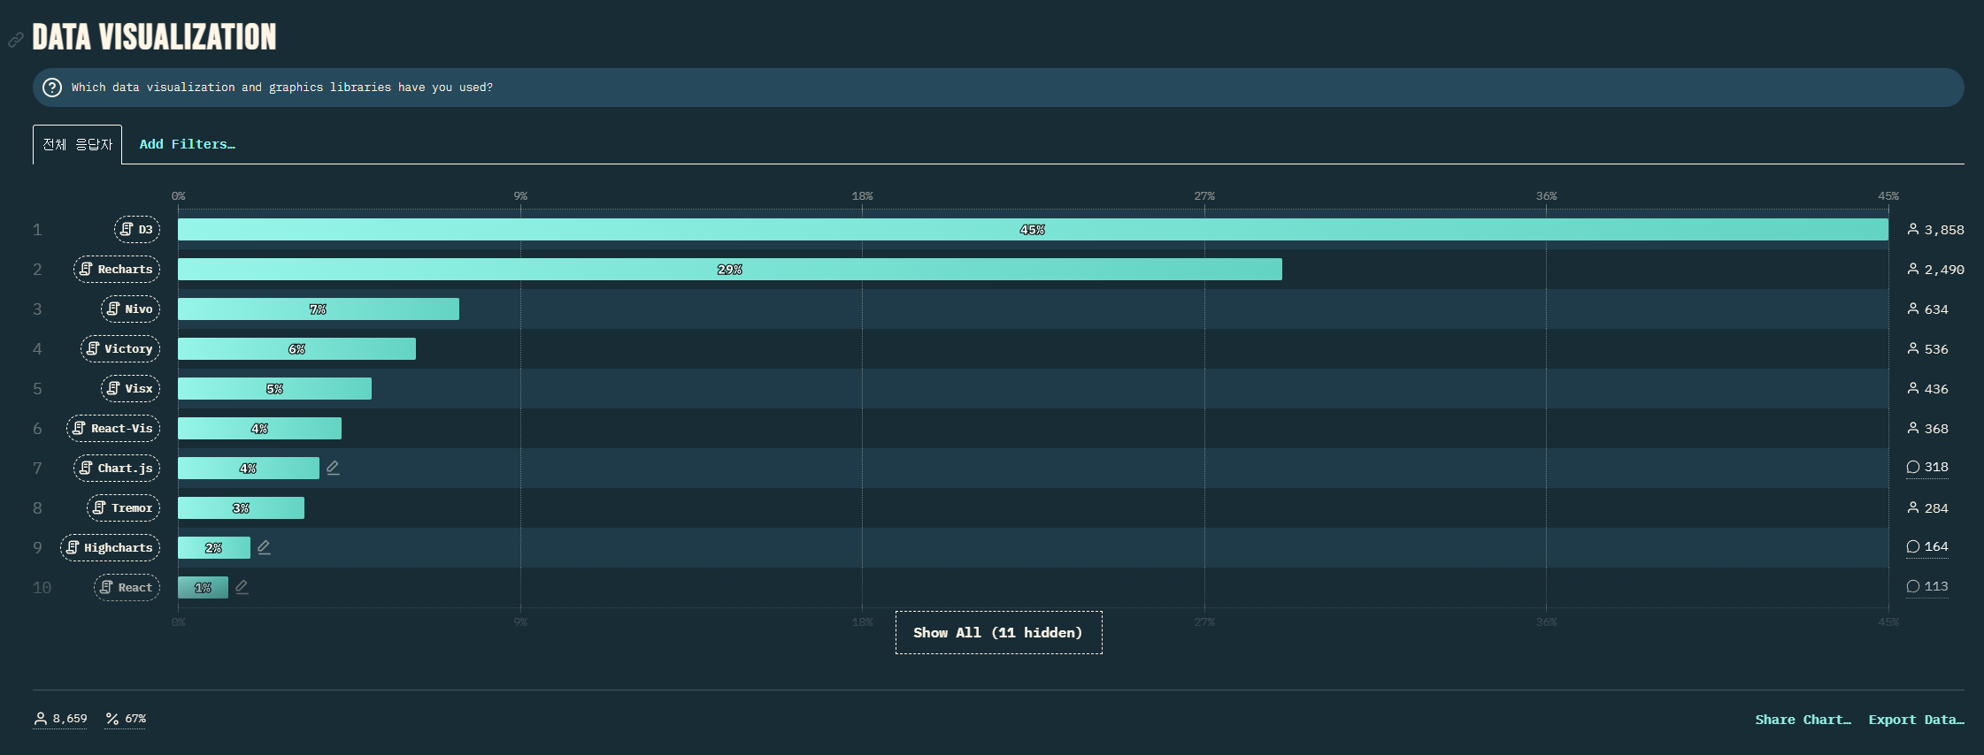Viewport: 1984px width, 755px height.
Task: Click the Export Data link
Action: point(1916,720)
